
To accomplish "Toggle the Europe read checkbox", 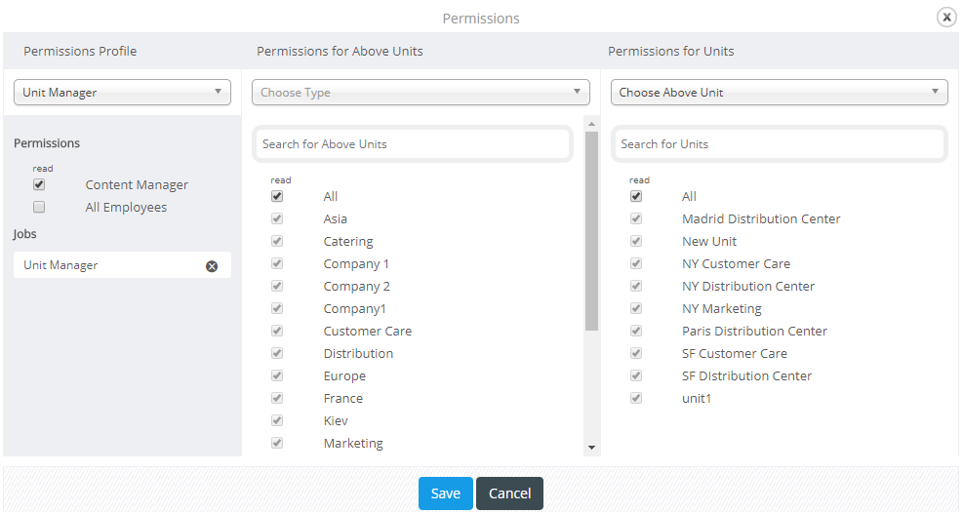I will click(277, 375).
